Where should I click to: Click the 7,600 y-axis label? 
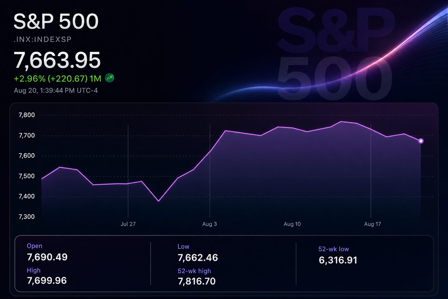(27, 156)
